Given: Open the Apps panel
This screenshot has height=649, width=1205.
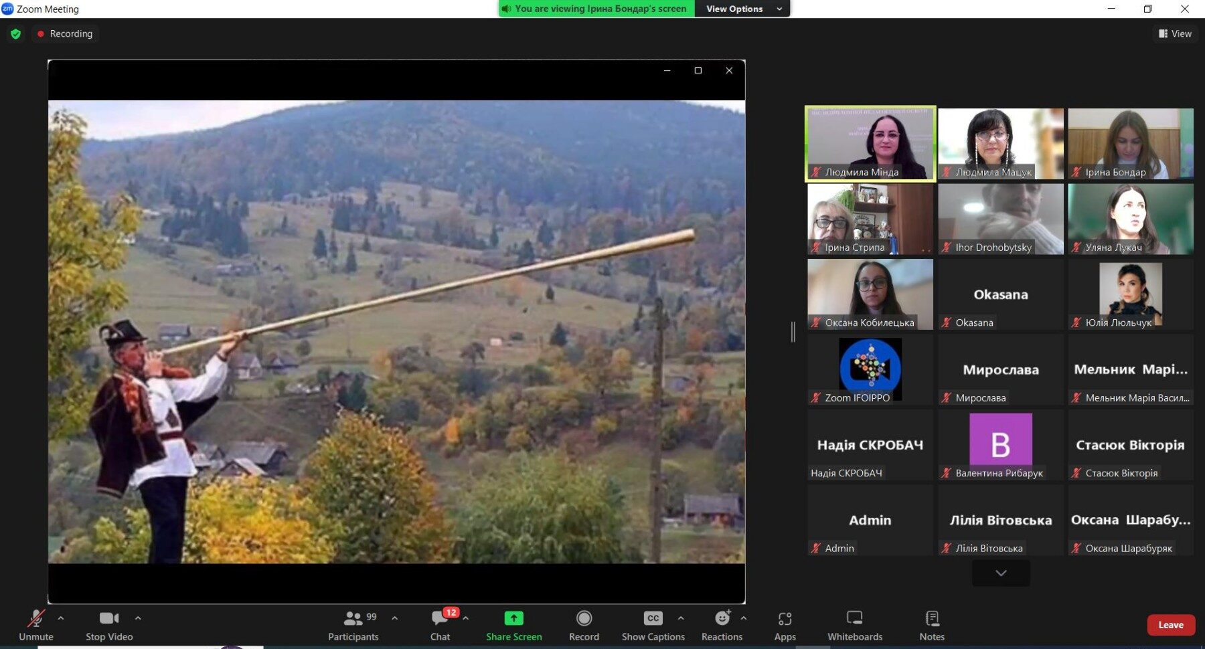Looking at the screenshot, I should click(785, 625).
